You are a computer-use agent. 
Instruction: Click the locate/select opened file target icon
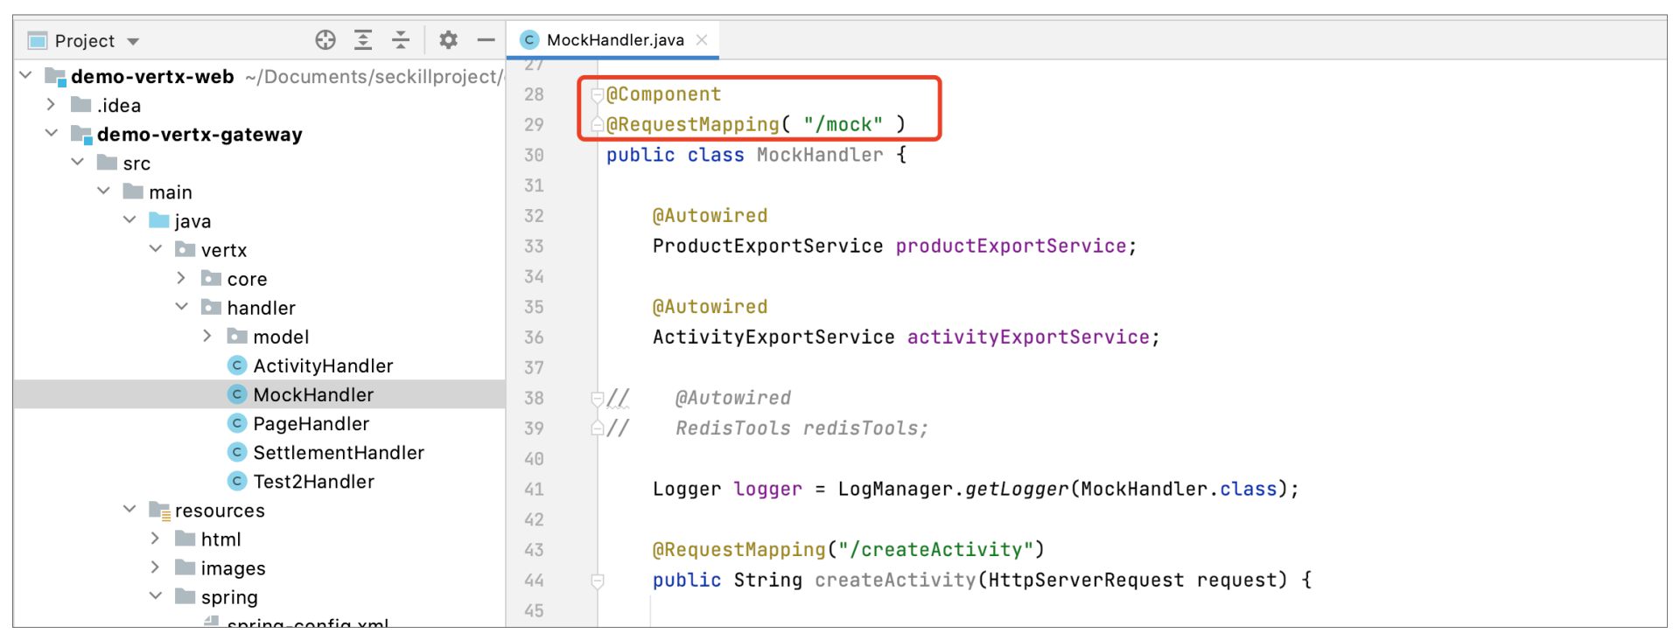tap(325, 39)
